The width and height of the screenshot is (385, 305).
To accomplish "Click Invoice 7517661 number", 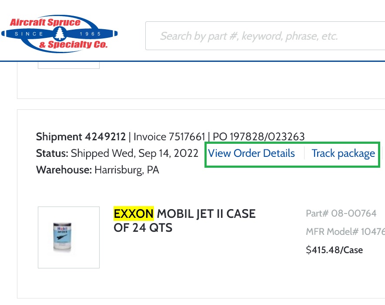I will 169,137.
